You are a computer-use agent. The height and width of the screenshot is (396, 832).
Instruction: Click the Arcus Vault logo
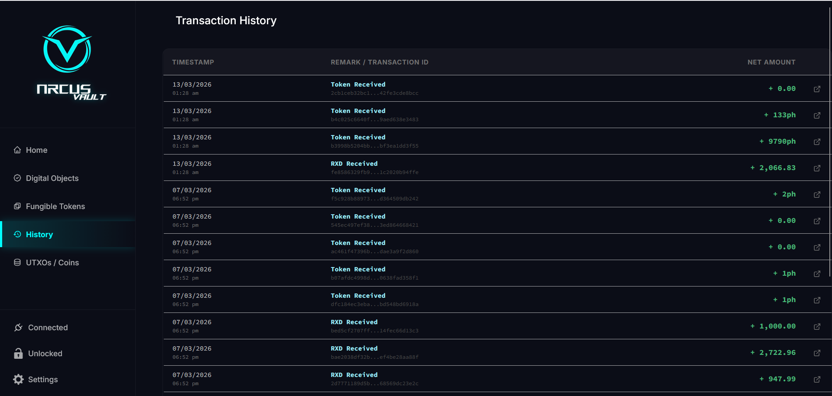point(68,63)
